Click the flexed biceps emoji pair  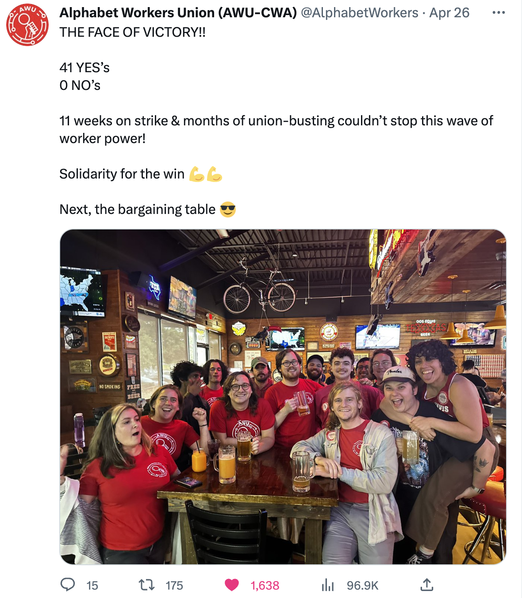pos(205,174)
